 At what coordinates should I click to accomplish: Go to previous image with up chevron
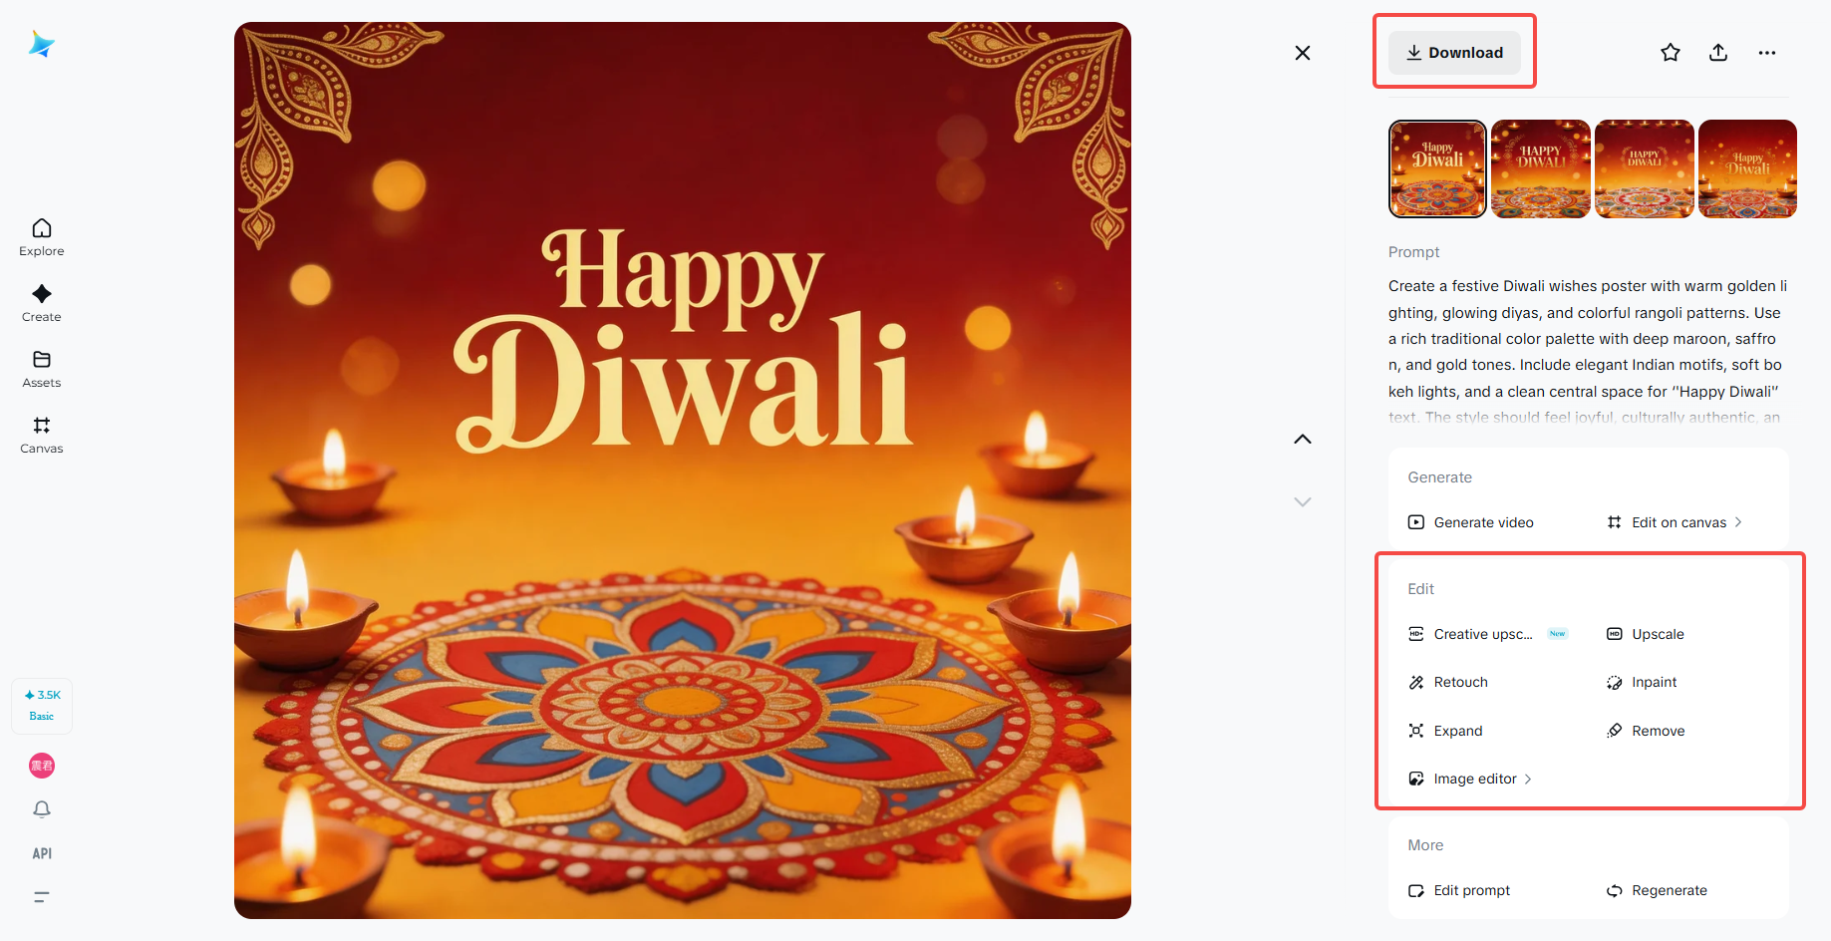tap(1303, 440)
